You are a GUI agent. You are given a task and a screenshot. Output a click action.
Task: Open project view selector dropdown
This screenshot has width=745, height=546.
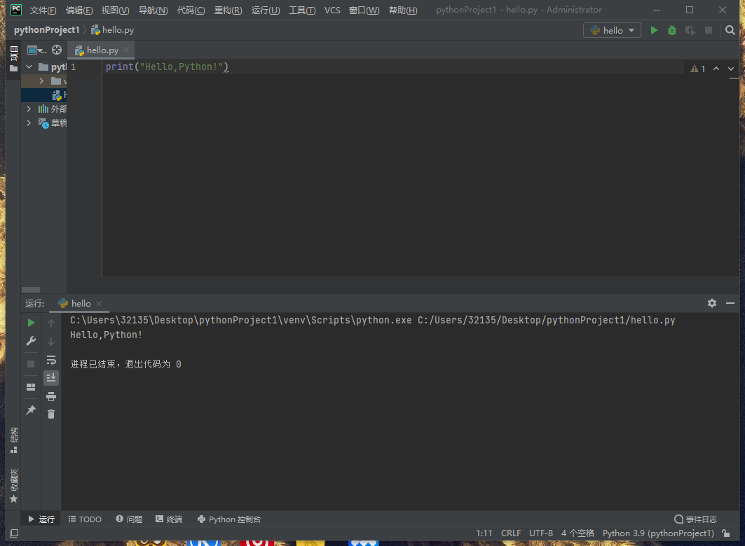36,50
